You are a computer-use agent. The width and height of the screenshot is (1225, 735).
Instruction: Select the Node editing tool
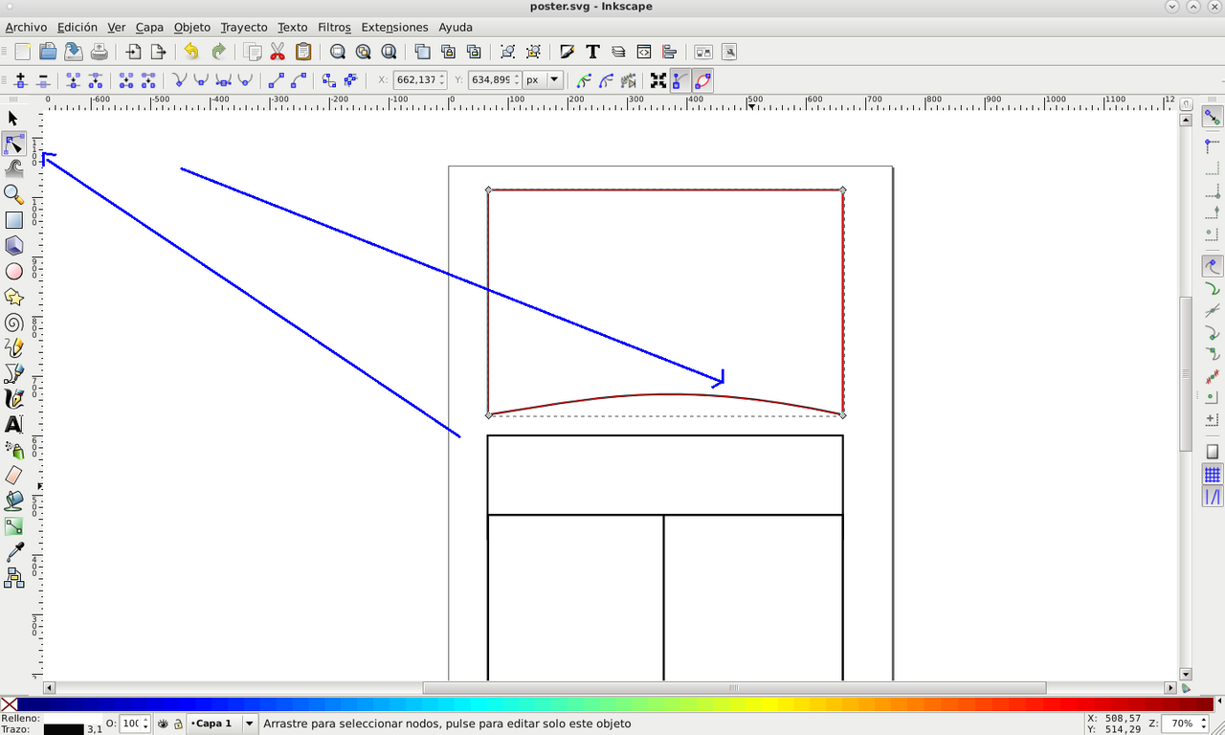coord(13,144)
